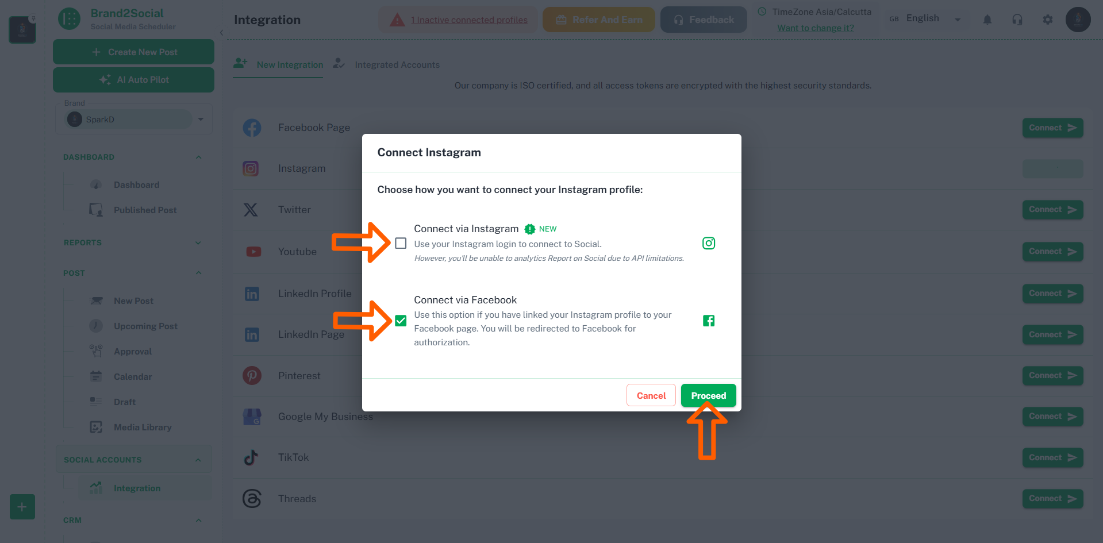1103x543 pixels.
Task: Click the Cancel button in the dialog
Action: pos(651,395)
